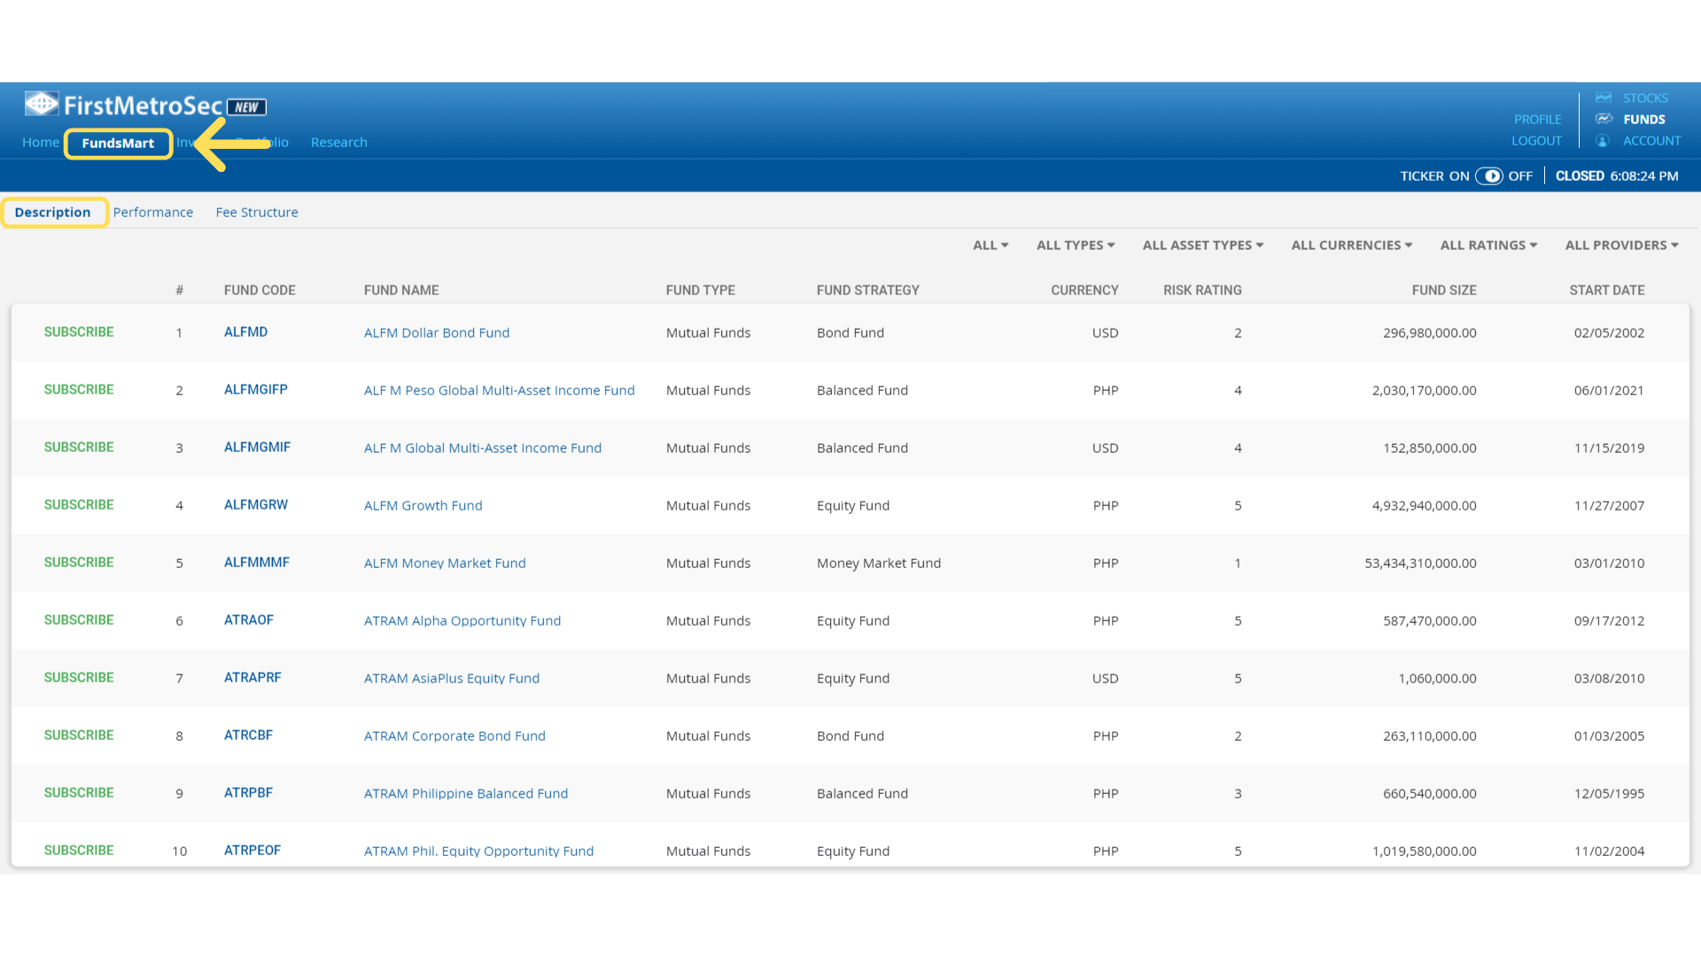The image size is (1701, 957).
Task: Open ALFMGMIF fund code link
Action: (x=257, y=447)
